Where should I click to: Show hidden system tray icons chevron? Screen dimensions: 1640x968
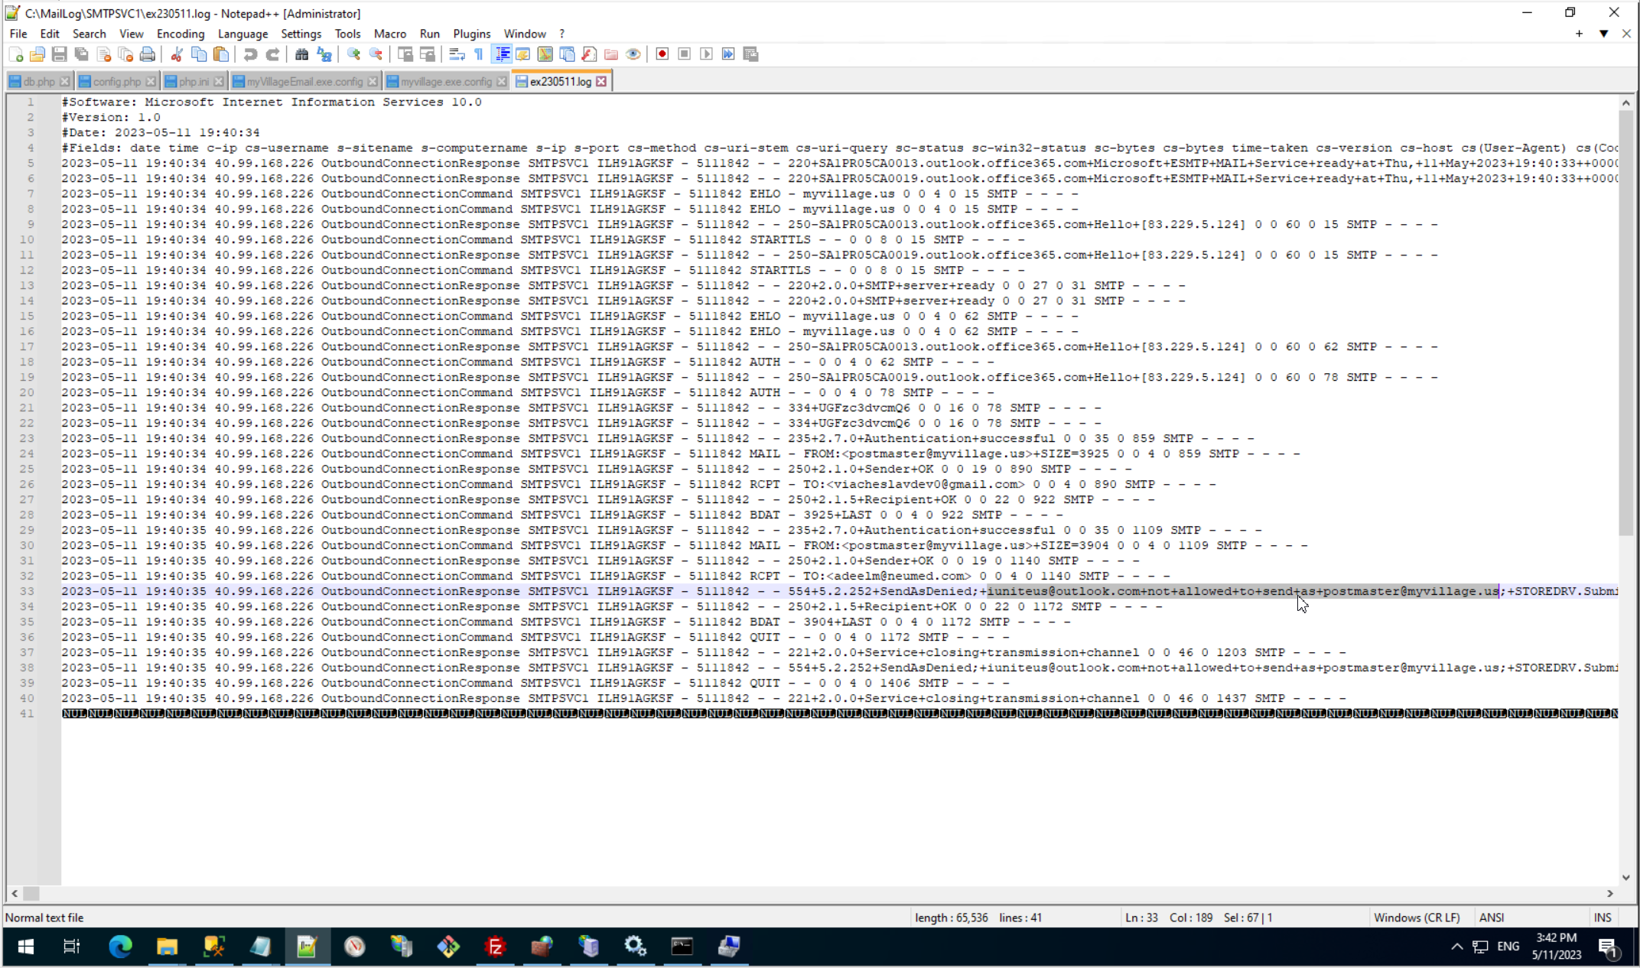point(1456,947)
